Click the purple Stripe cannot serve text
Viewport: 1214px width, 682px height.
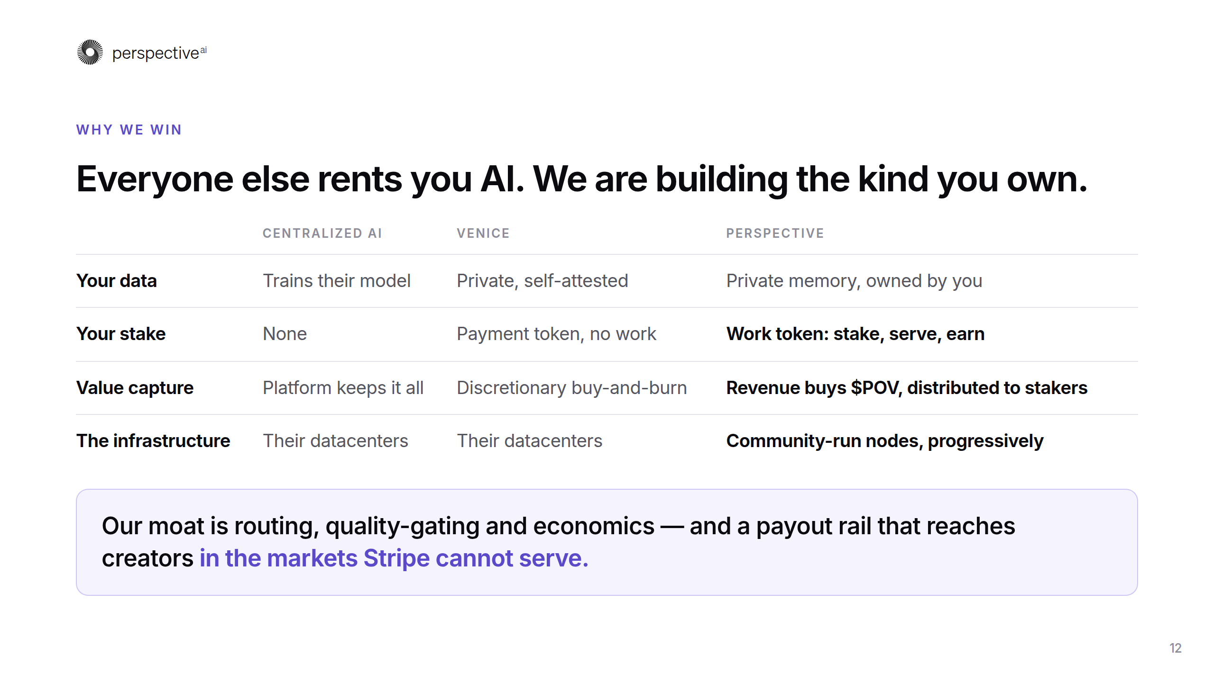click(394, 558)
